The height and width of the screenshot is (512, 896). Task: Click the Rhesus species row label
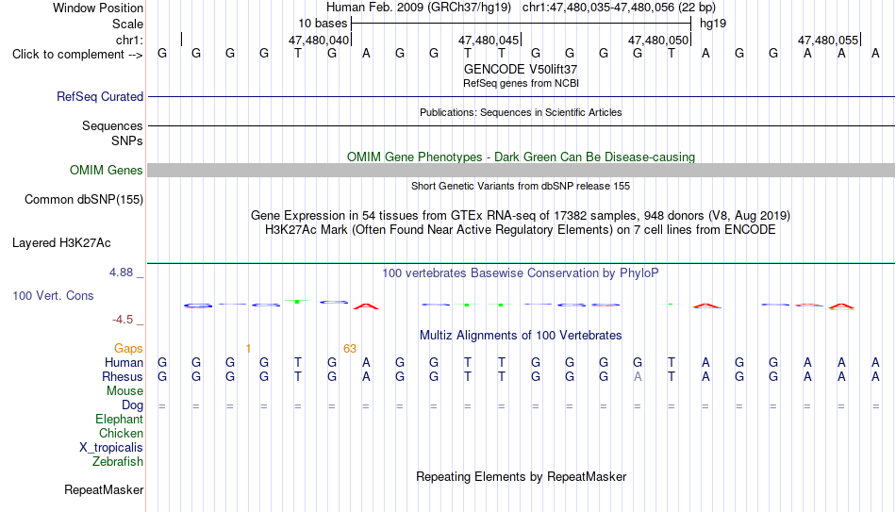pos(123,377)
